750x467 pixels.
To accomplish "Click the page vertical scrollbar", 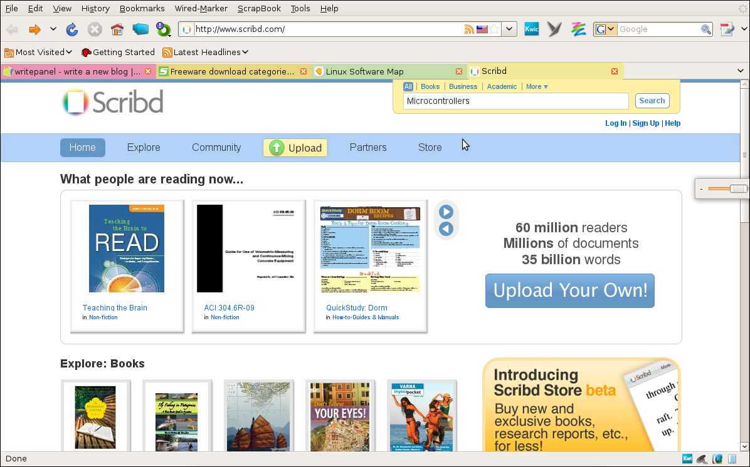I will click(x=744, y=155).
